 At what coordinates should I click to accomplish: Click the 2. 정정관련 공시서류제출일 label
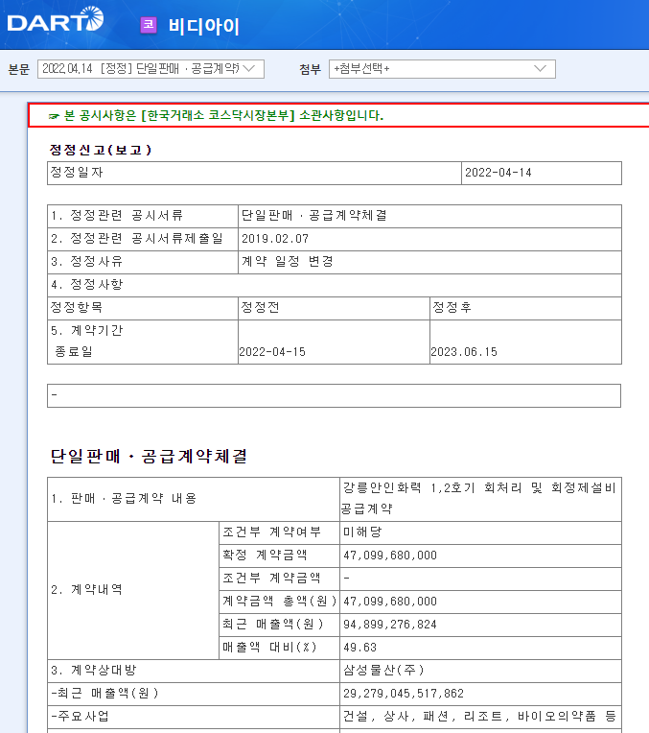pos(137,238)
